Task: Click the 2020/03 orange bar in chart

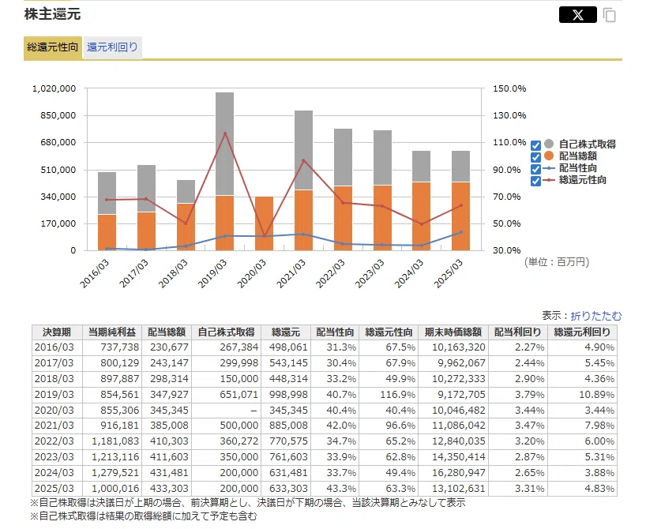Action: pyautogui.click(x=264, y=223)
